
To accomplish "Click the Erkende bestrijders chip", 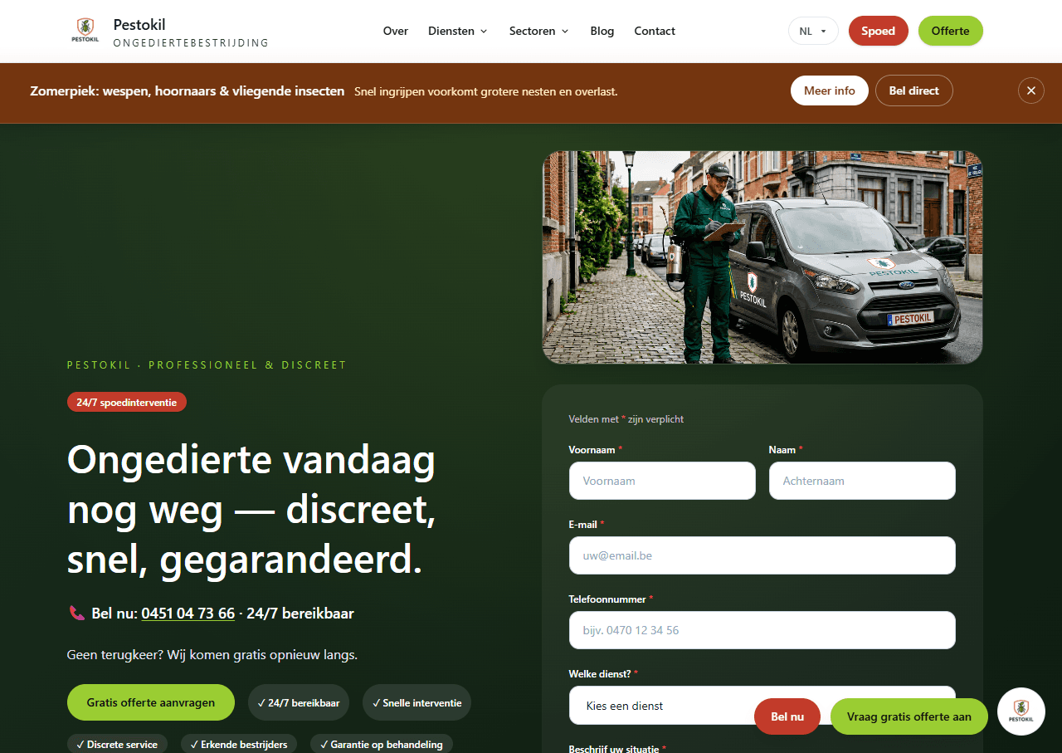I will (x=239, y=744).
